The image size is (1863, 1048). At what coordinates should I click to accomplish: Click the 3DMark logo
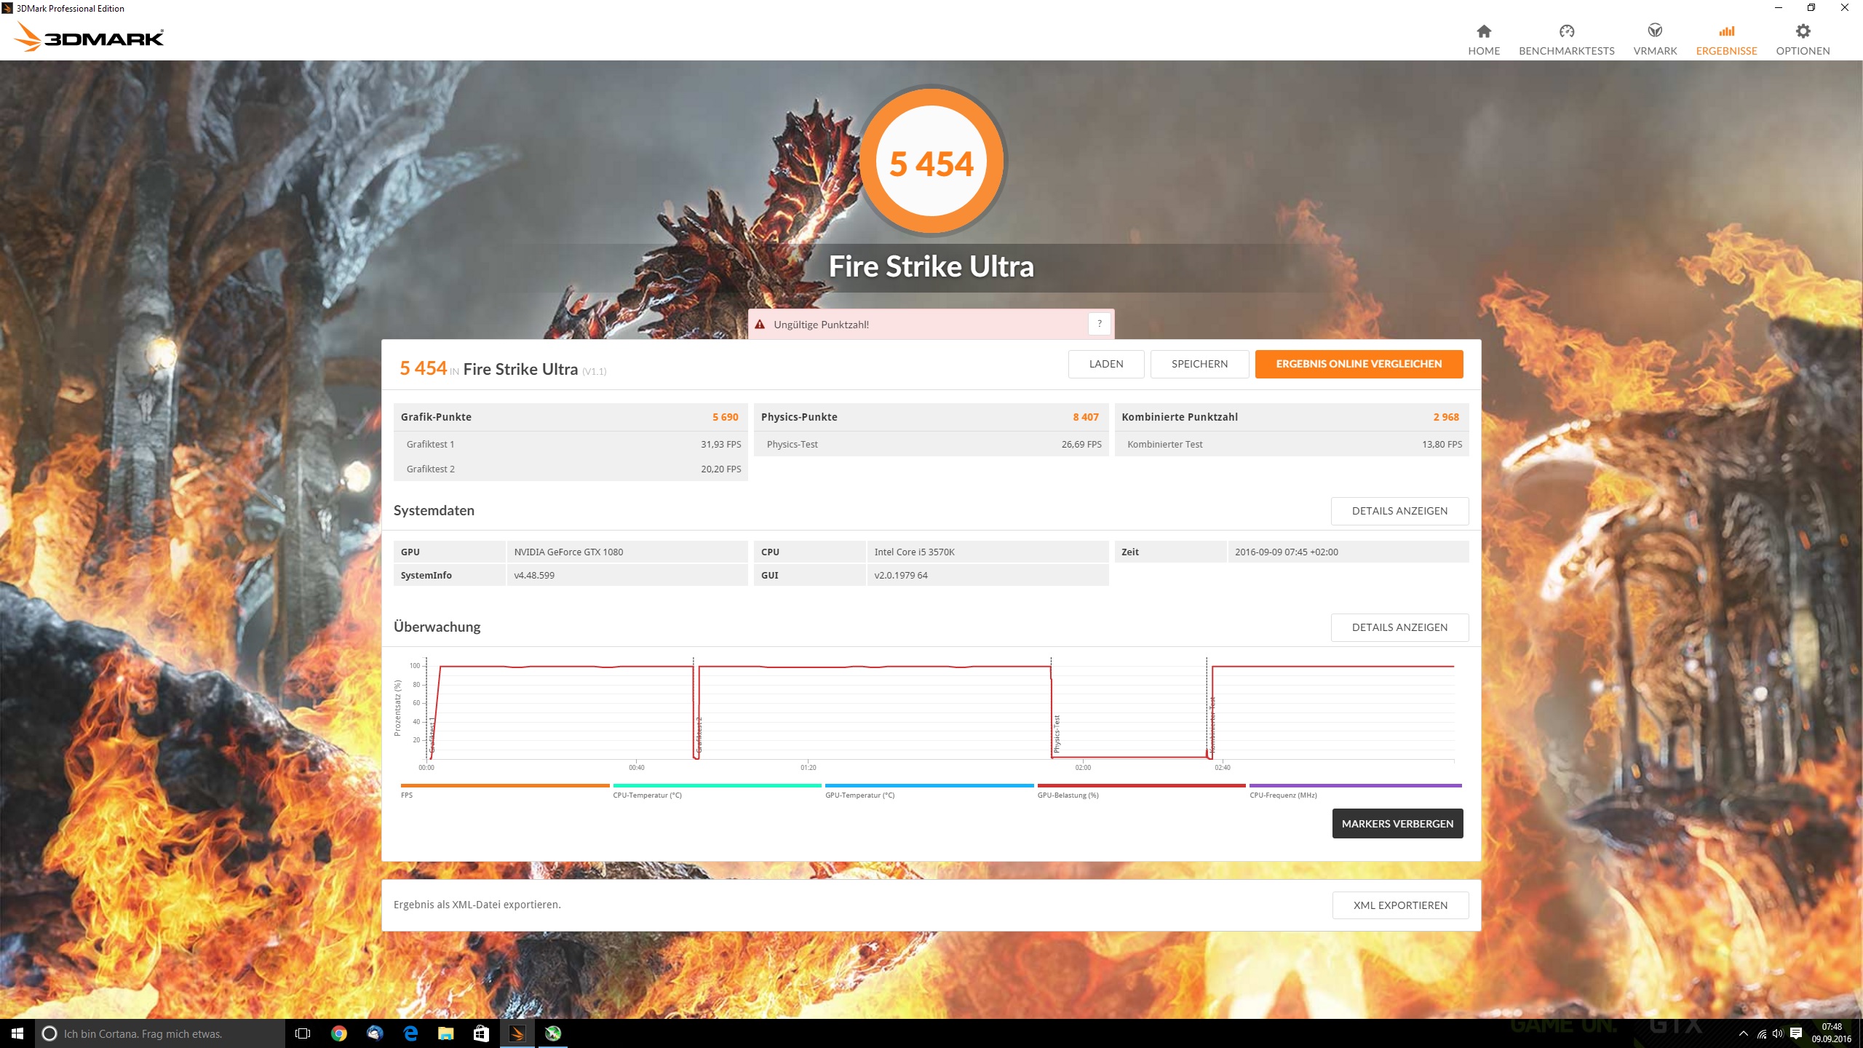pyautogui.click(x=90, y=36)
